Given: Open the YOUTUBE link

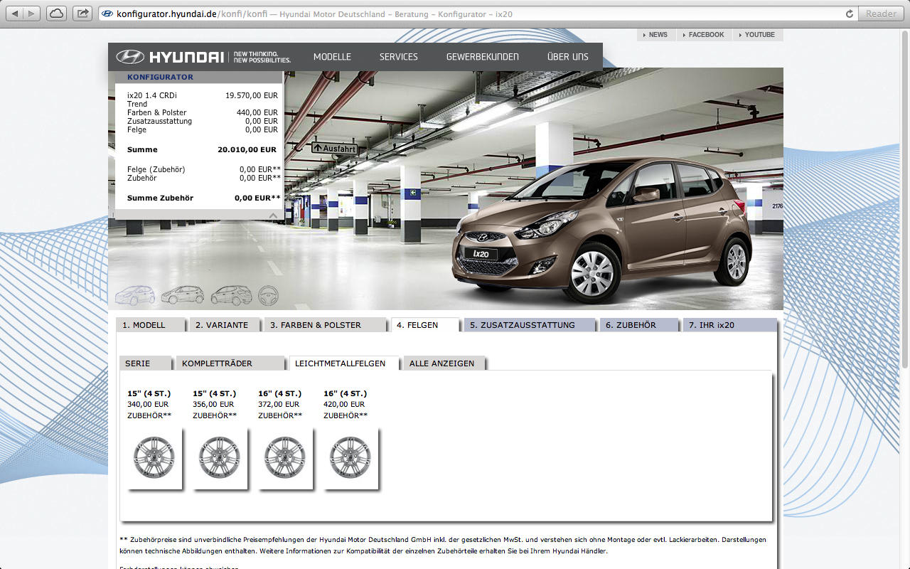Looking at the screenshot, I should pyautogui.click(x=759, y=35).
